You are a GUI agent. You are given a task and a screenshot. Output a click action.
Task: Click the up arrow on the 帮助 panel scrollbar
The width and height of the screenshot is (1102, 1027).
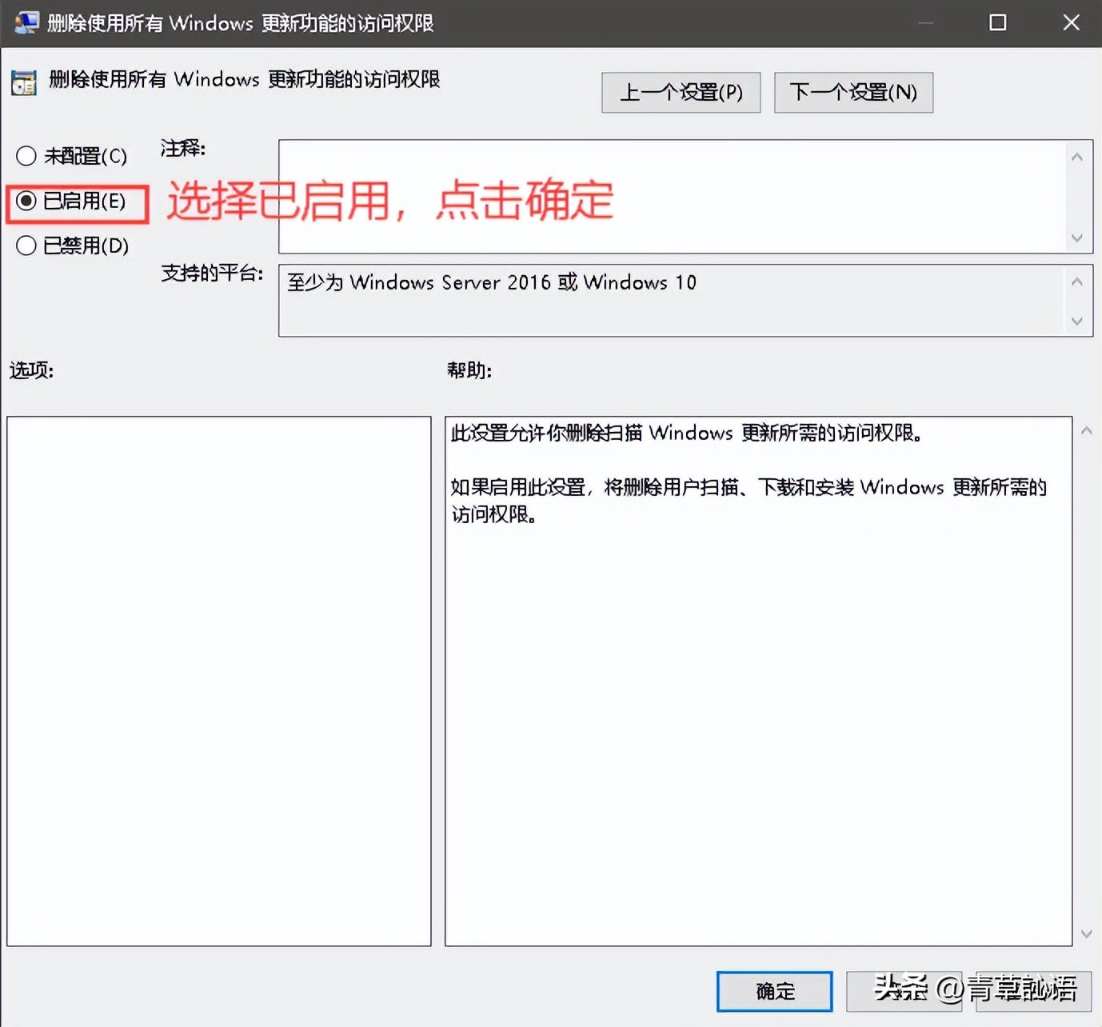[x=1086, y=431]
